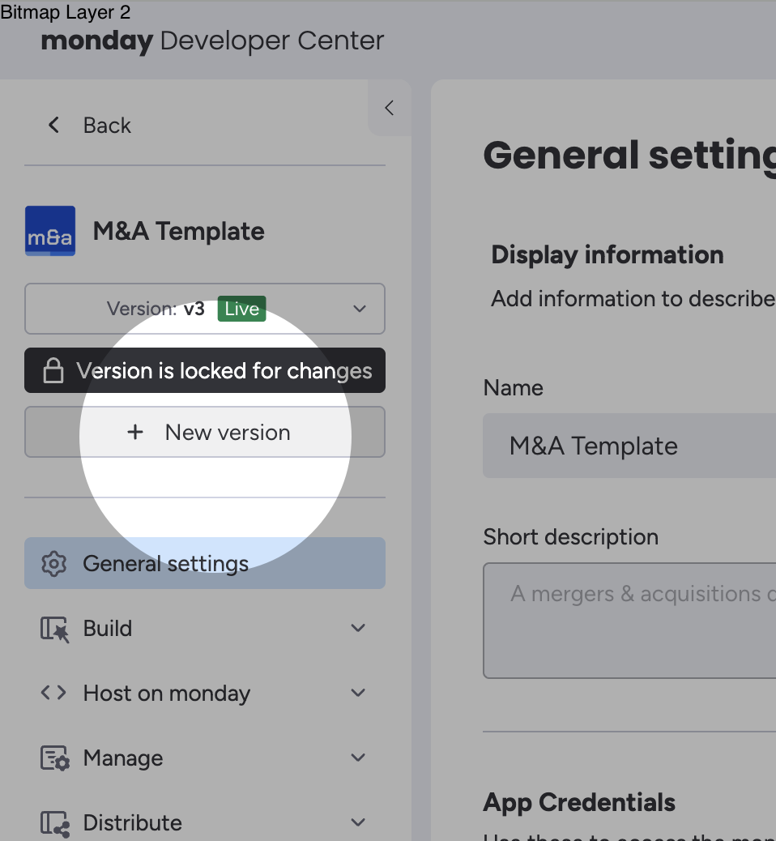Click the m&a app logo thumbnail
The image size is (776, 841).
[50, 231]
